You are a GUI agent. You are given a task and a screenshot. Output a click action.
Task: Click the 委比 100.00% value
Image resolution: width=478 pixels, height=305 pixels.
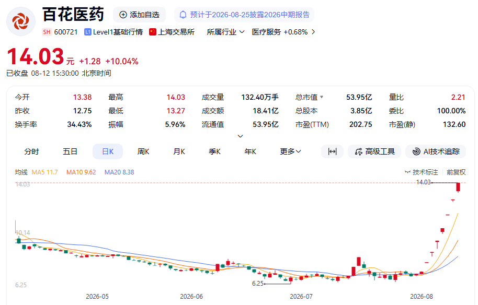click(x=451, y=111)
